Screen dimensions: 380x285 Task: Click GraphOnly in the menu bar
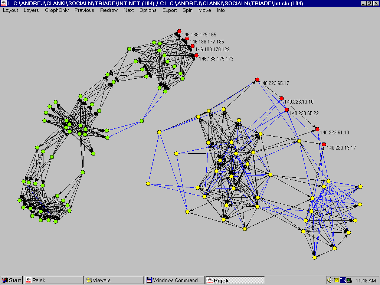(57, 10)
